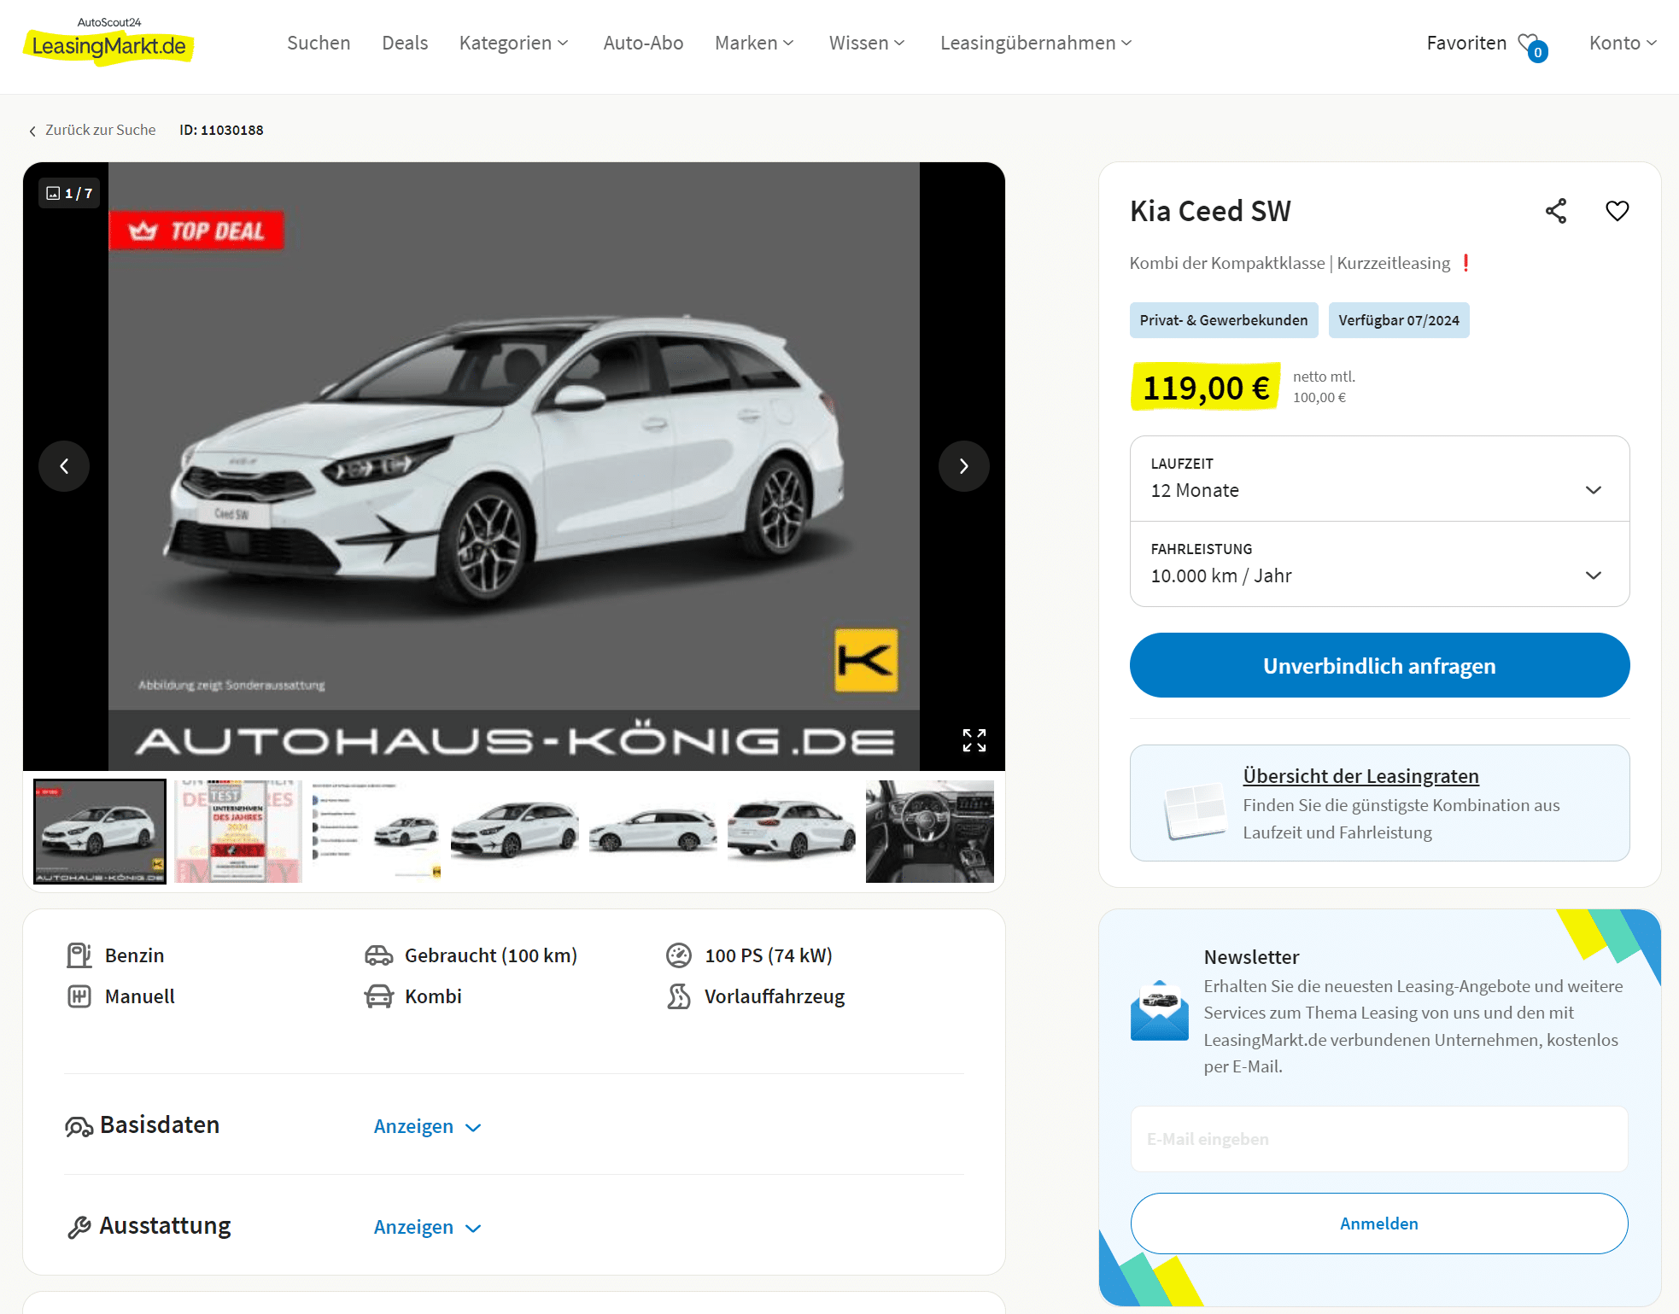Viewport: 1679px width, 1314px height.
Task: Click the Newsletter heading
Action: (x=1251, y=957)
